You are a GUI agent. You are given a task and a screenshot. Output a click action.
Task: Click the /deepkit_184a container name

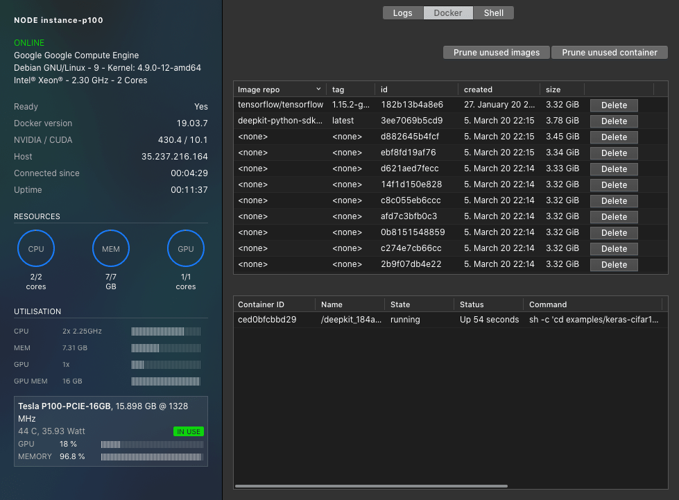pyautogui.click(x=351, y=320)
